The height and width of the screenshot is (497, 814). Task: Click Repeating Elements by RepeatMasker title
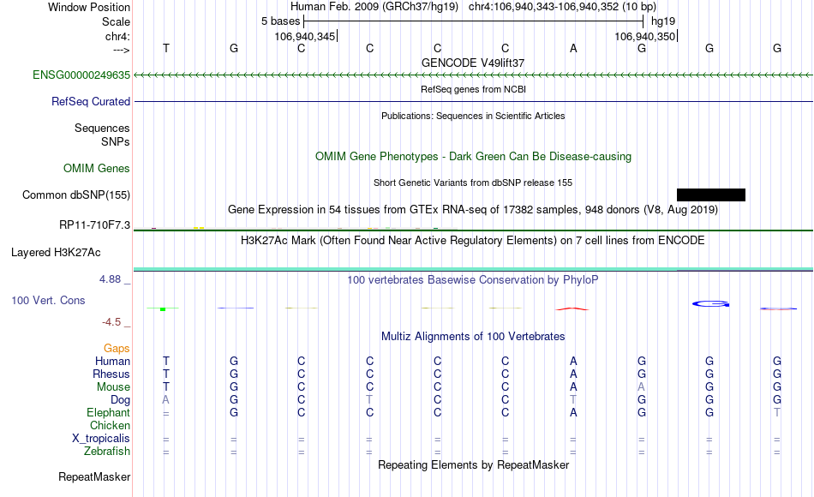point(473,464)
